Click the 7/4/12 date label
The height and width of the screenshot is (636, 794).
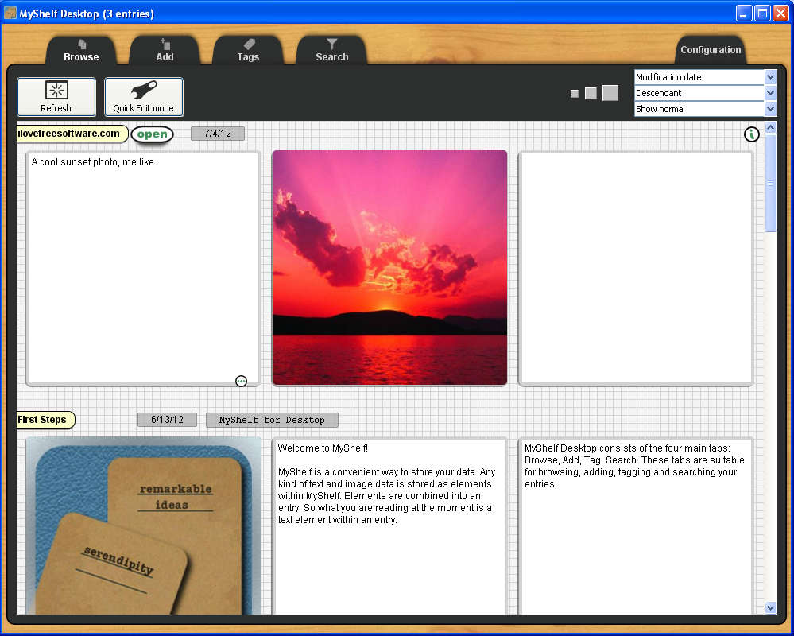(x=218, y=134)
